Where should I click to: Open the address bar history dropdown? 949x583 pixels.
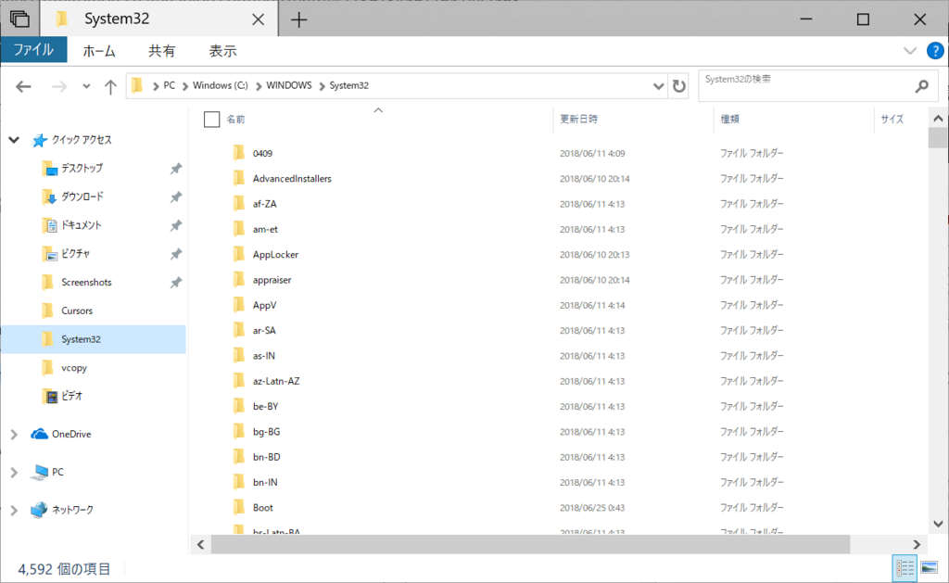[658, 85]
